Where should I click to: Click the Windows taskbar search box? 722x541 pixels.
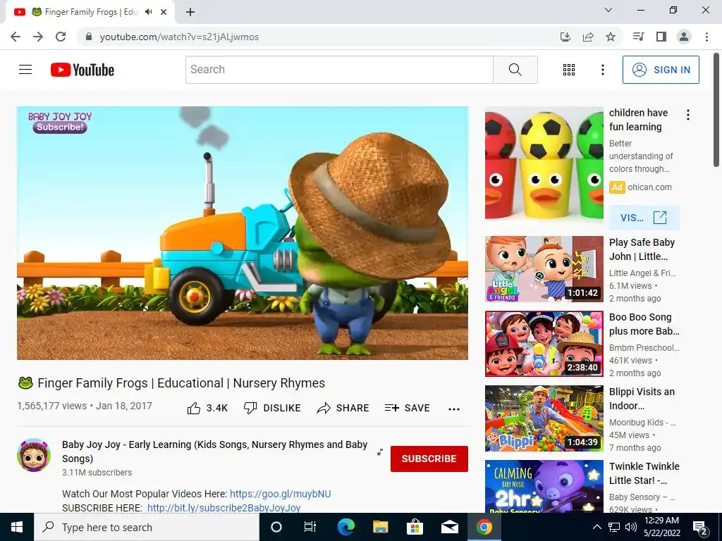tap(147, 527)
